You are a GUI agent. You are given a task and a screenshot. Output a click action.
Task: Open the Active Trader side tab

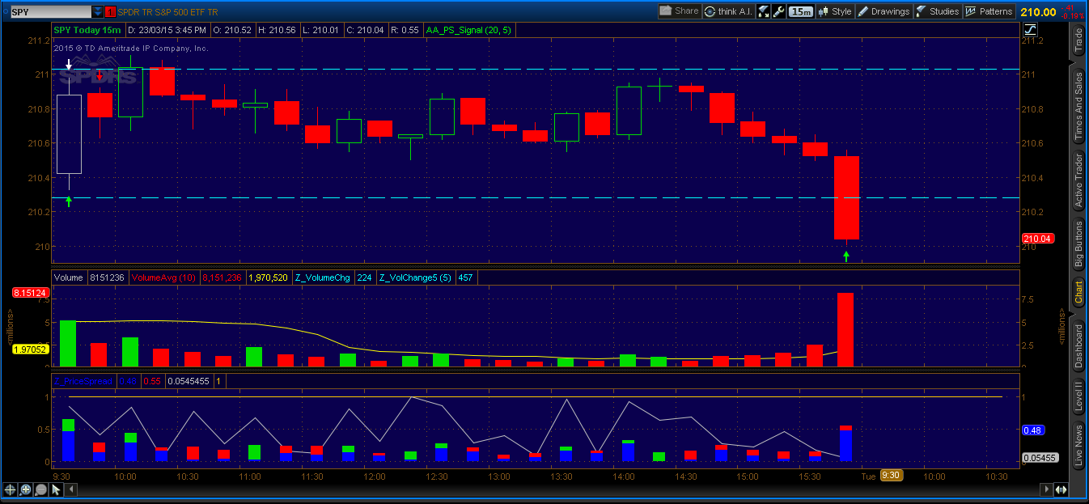(1078, 181)
